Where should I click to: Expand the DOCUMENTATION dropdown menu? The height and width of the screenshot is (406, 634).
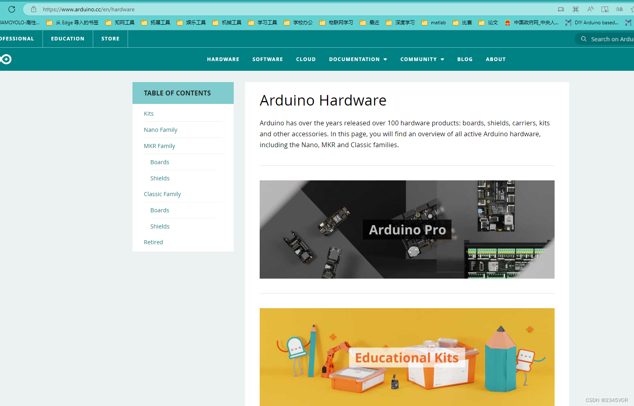pos(358,59)
